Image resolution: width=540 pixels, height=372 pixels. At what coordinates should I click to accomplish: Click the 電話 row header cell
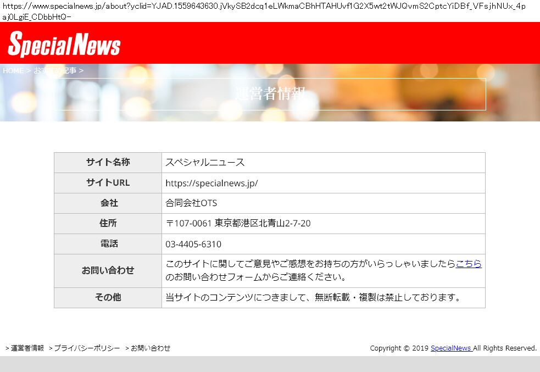click(108, 244)
